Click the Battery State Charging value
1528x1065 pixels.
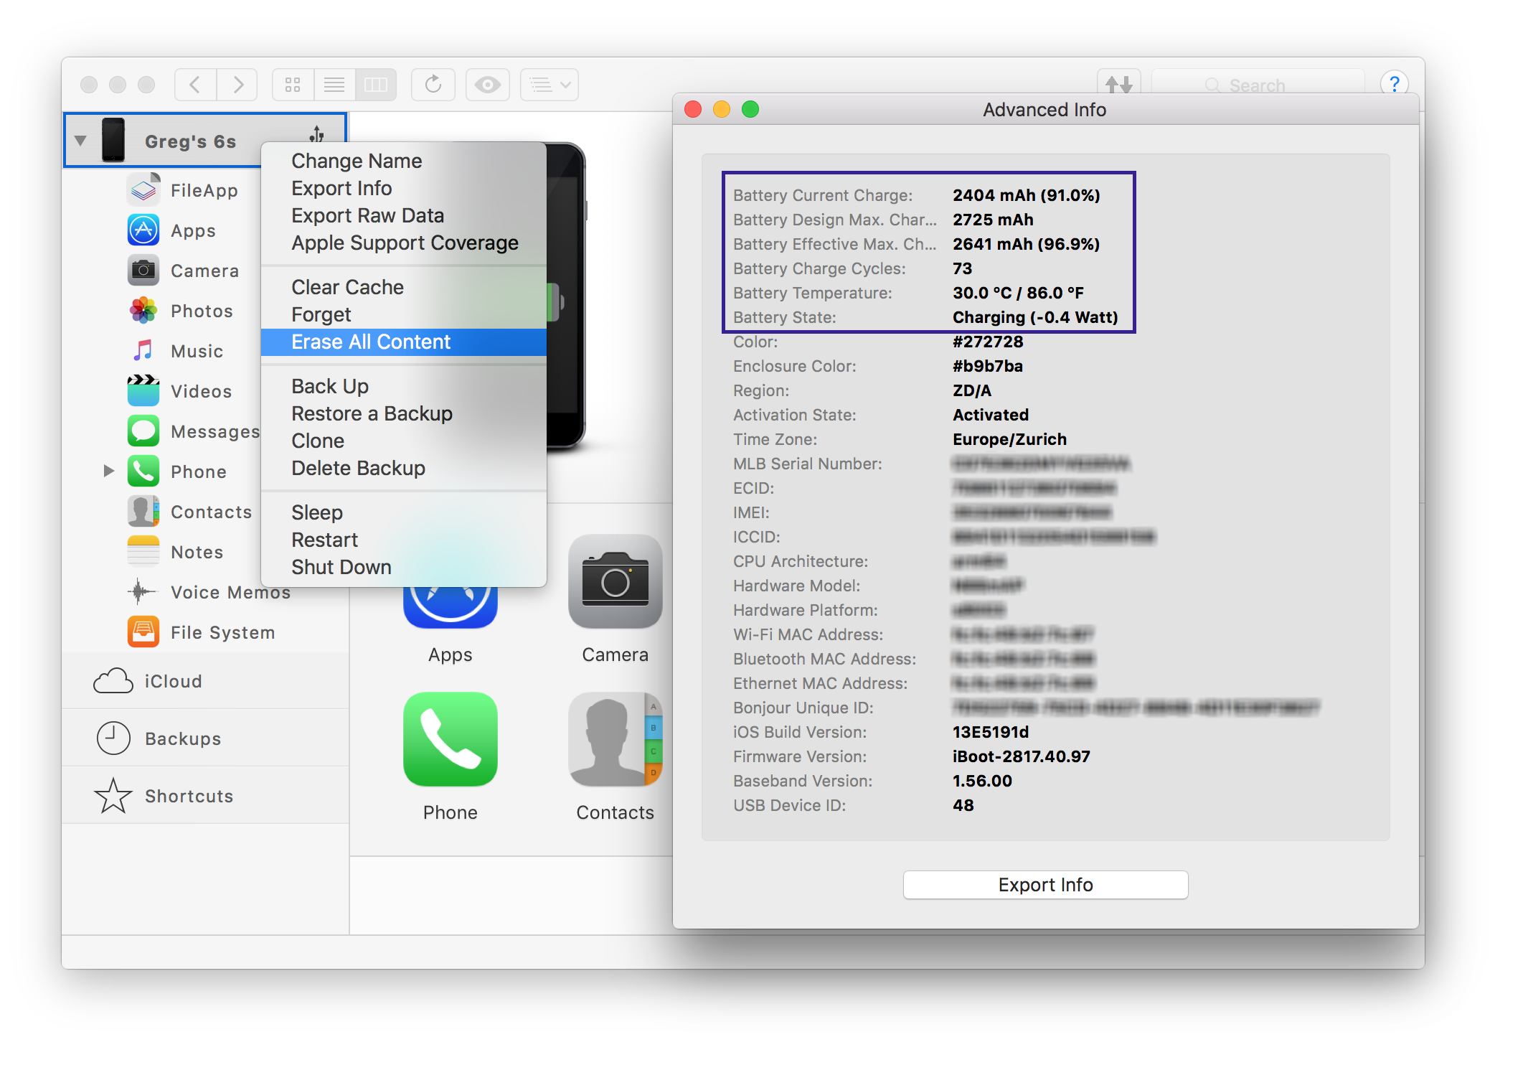1035,317
